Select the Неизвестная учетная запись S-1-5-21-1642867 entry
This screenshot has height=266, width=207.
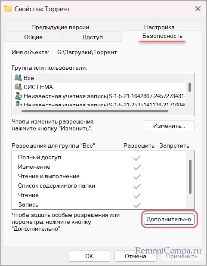pyautogui.click(x=100, y=96)
